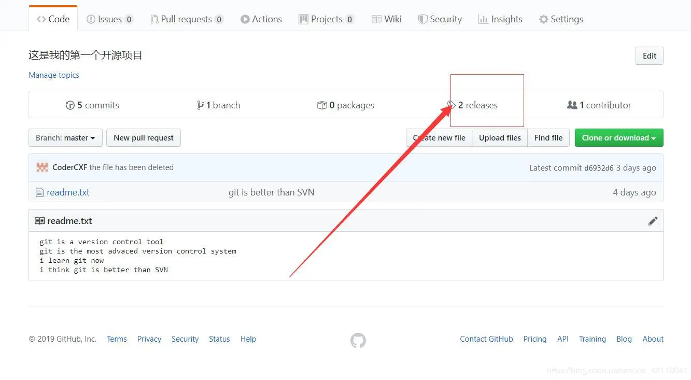This screenshot has height=380, width=691.
Task: View the 5 commits history
Action: (92, 105)
